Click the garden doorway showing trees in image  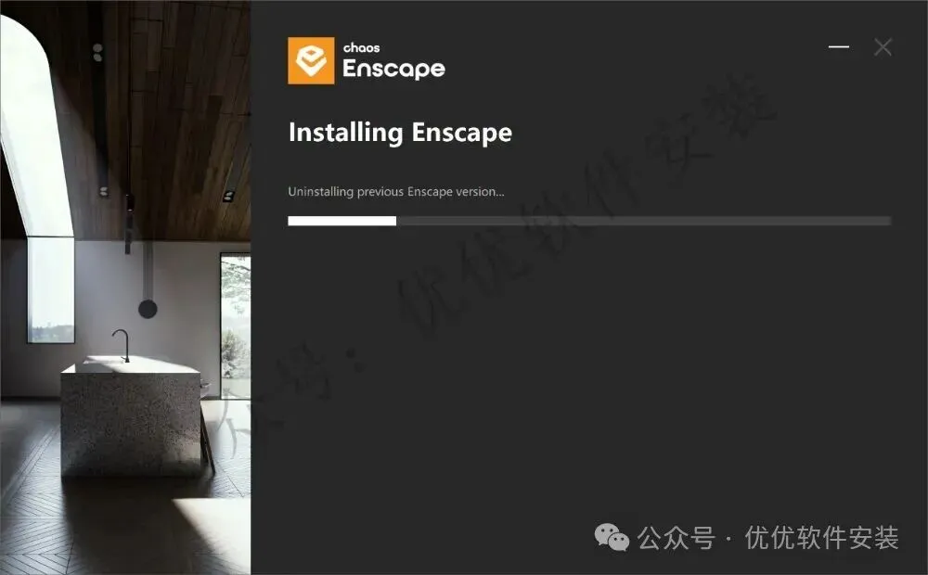[x=236, y=326]
